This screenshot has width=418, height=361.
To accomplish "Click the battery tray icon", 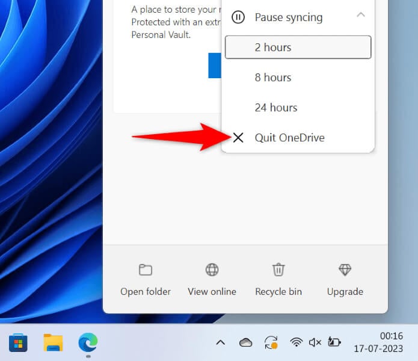I will [334, 342].
